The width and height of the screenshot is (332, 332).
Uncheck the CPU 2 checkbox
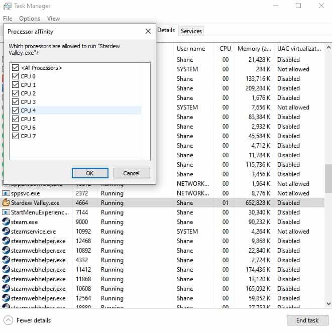(x=15, y=93)
